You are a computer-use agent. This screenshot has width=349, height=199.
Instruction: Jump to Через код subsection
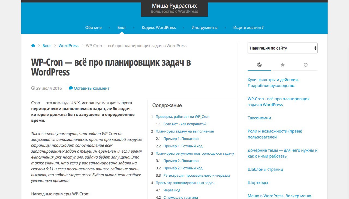[x=172, y=190]
